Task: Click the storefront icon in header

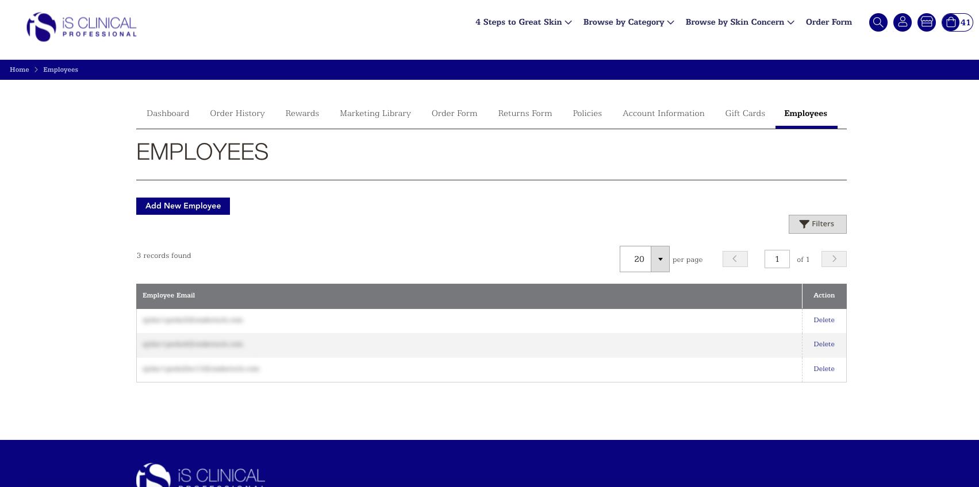Action: tap(926, 22)
